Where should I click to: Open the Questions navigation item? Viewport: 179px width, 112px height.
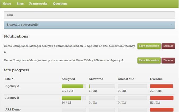[x=60, y=4]
